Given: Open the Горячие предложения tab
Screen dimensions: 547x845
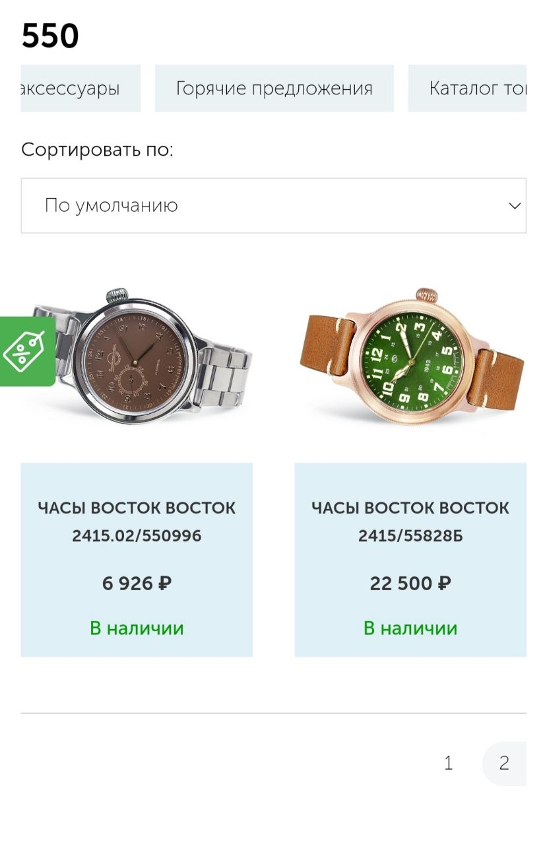Looking at the screenshot, I should tap(274, 88).
